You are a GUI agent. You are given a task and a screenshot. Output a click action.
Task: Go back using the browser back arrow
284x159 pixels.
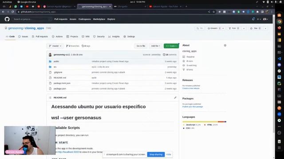coord(3,12)
